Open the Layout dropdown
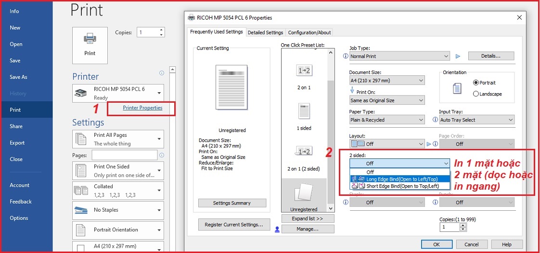The height and width of the screenshot is (253, 540). 387,144
